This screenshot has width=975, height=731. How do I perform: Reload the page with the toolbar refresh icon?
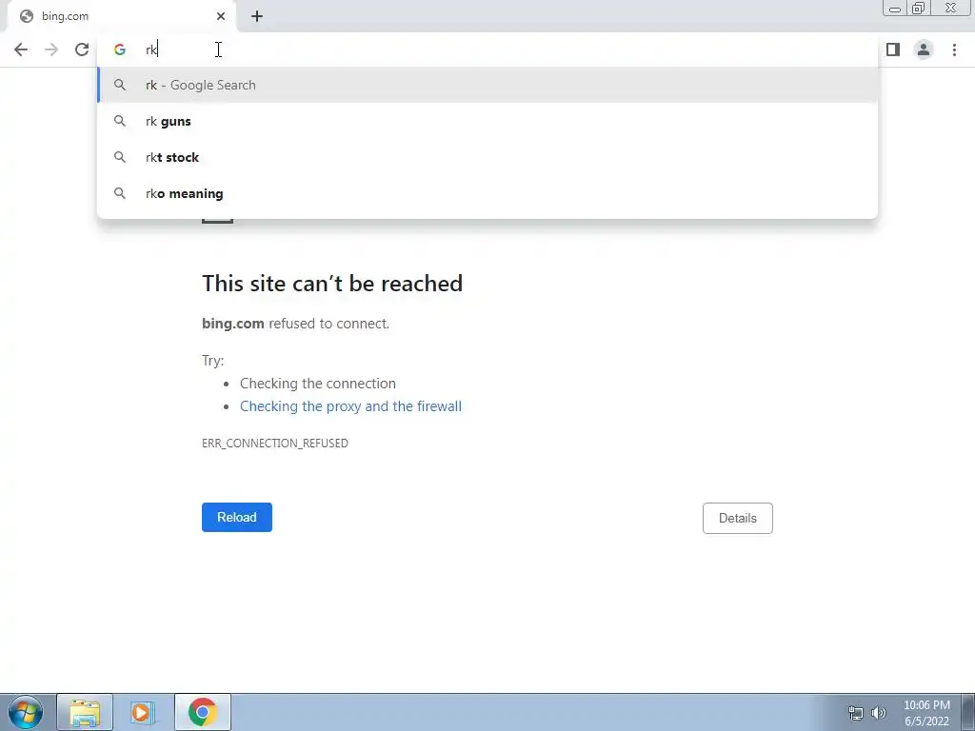click(82, 49)
